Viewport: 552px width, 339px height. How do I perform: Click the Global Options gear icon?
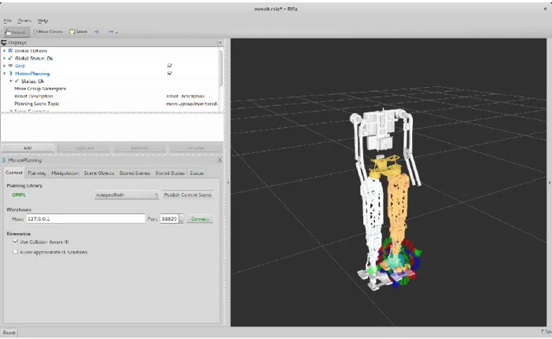click(10, 50)
